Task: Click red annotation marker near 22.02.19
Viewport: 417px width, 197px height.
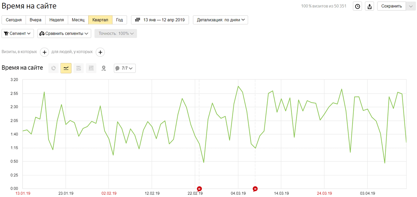Action: click(x=199, y=189)
